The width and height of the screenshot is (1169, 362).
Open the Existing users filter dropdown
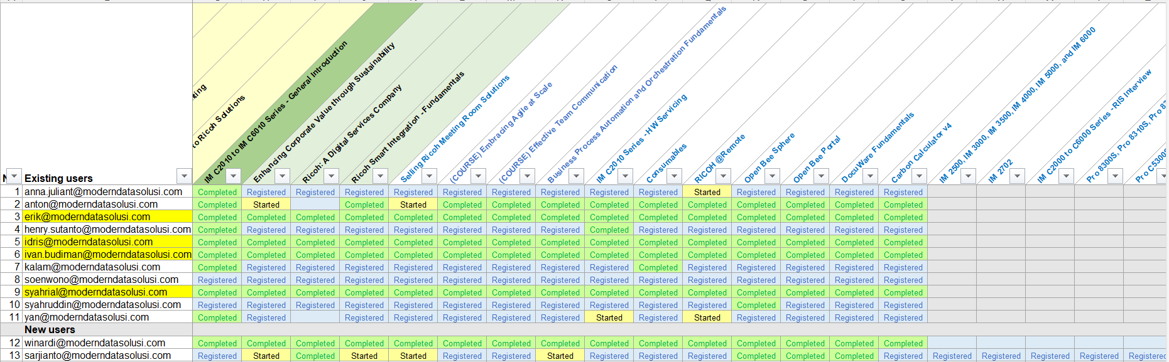coord(184,176)
